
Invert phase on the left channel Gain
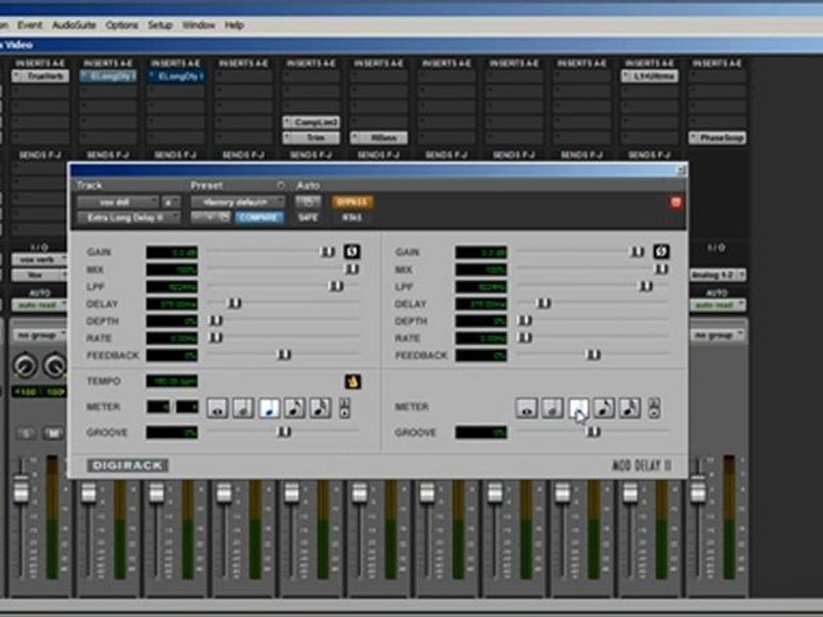click(352, 252)
